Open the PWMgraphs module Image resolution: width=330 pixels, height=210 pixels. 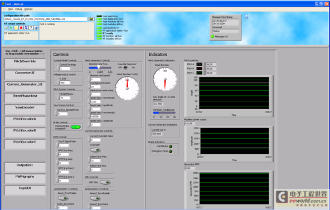coord(25,179)
